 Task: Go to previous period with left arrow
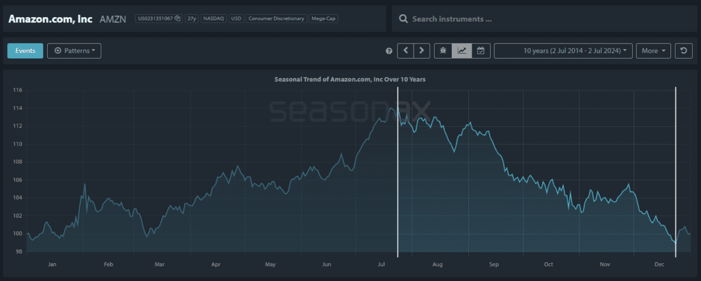click(405, 50)
